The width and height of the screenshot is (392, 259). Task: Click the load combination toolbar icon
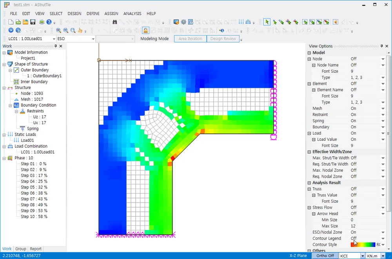coord(248,22)
